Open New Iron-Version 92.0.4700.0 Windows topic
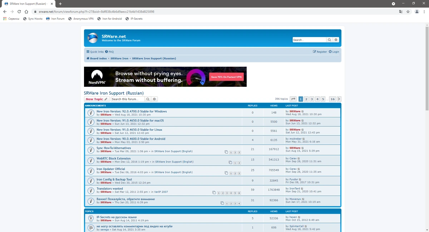429x232 pixels. coord(132,111)
